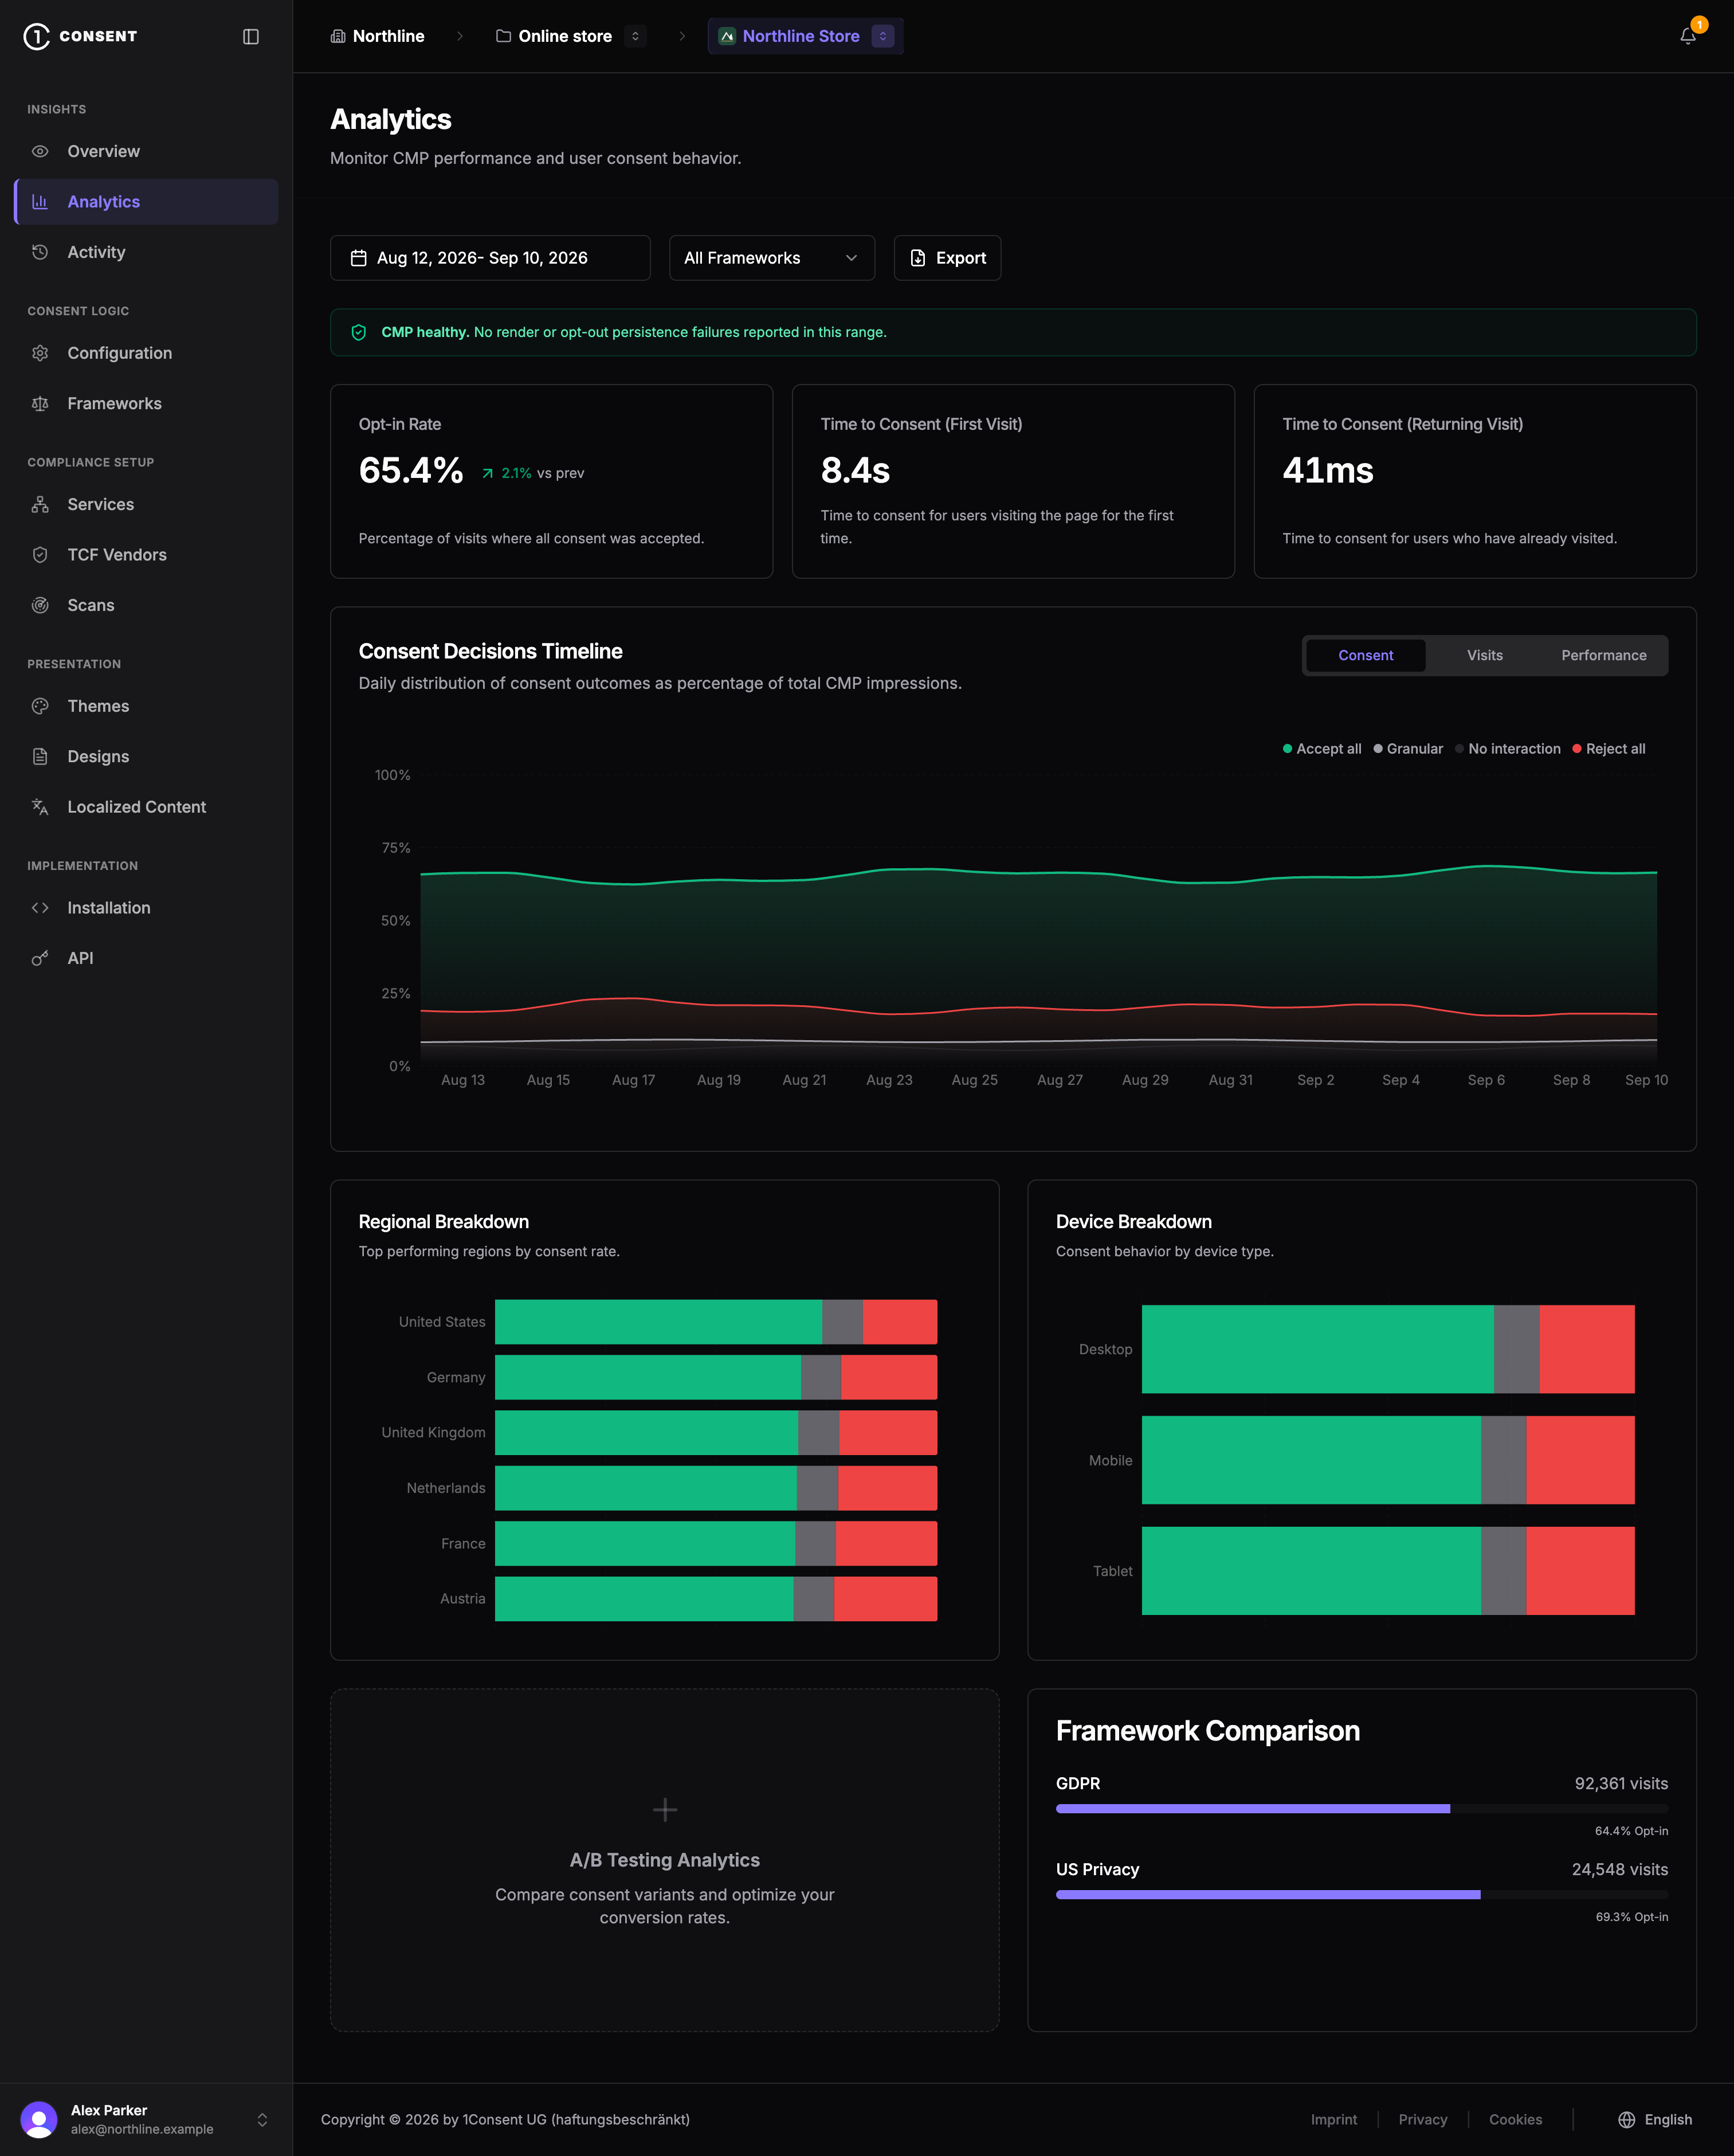Click the plus icon in A/B Testing card
1734x2156 pixels.
click(665, 1809)
